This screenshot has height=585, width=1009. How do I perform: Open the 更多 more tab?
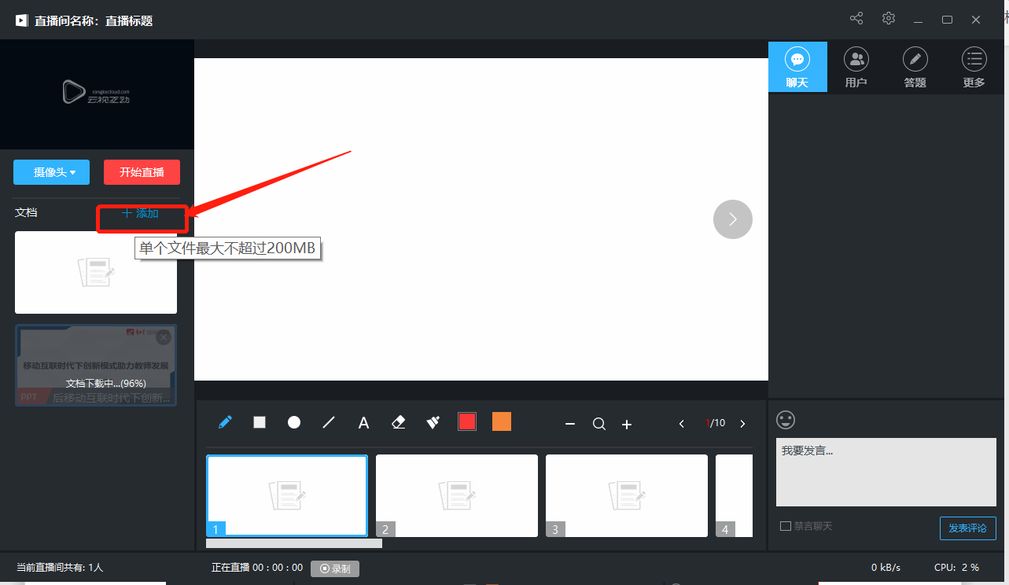coord(974,67)
